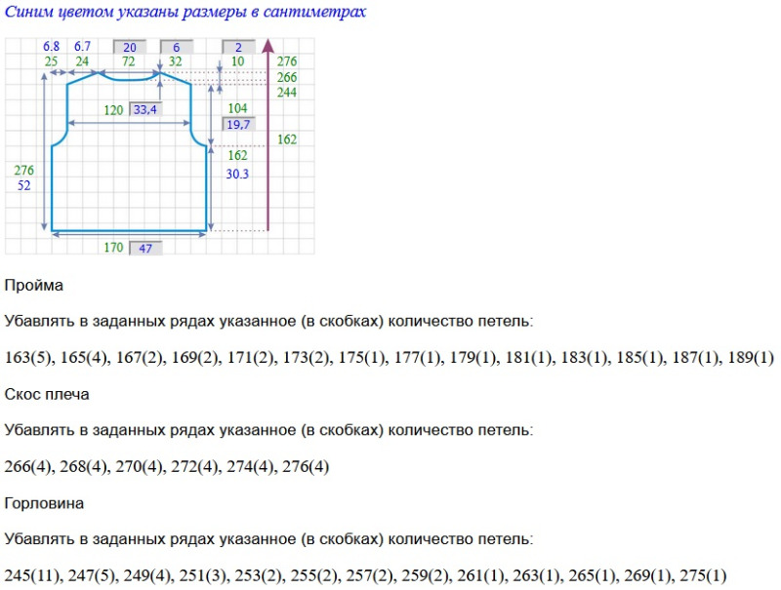Focus the shoulder slope field showing 2
The image size is (781, 590).
pos(239,47)
